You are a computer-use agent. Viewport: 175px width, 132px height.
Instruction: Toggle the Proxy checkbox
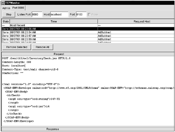coord(89,14)
